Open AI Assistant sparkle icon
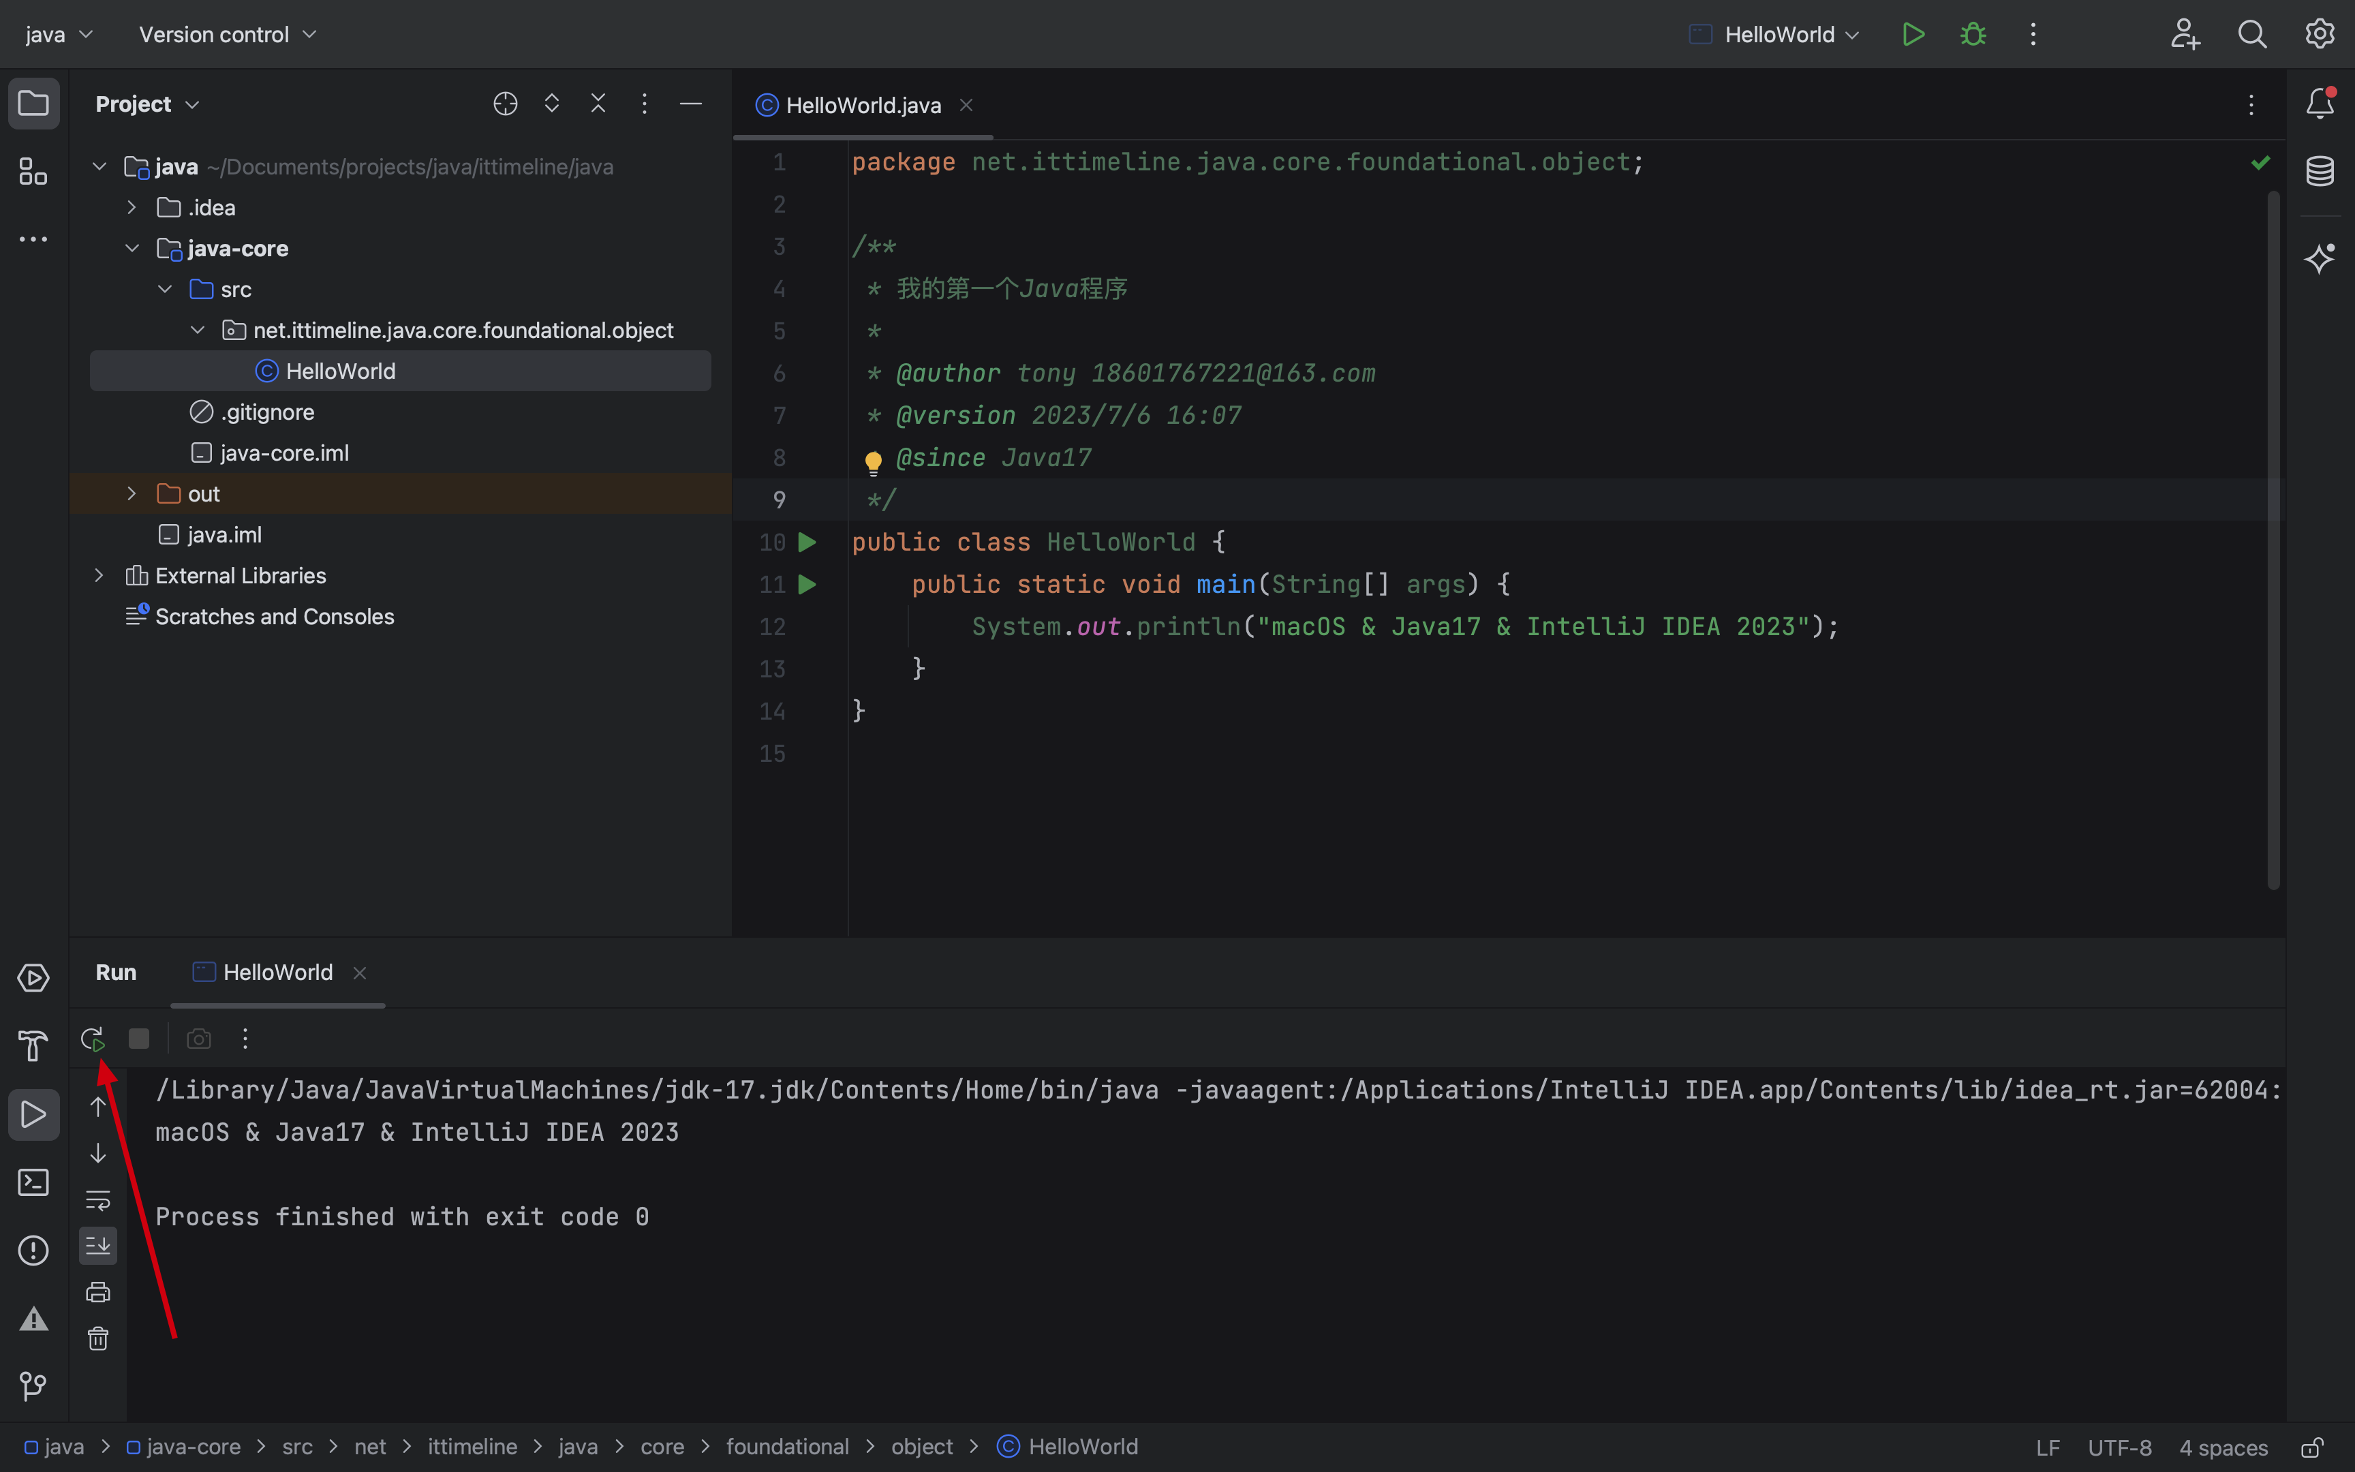 point(2320,258)
